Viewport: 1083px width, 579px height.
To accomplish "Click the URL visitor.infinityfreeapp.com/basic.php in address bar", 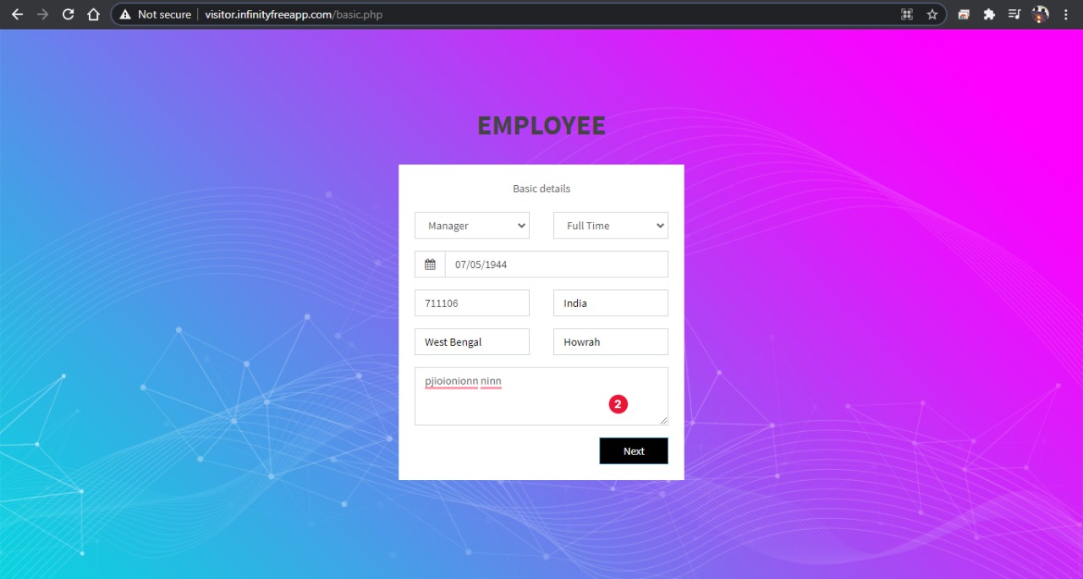I will [x=294, y=14].
